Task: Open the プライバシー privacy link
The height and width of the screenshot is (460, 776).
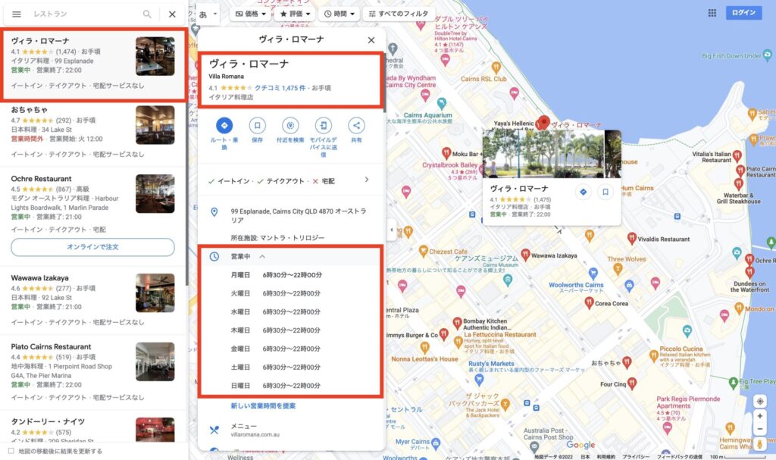Action: tap(636, 456)
